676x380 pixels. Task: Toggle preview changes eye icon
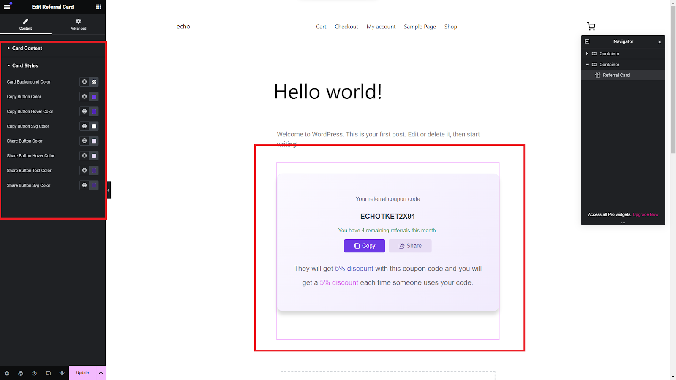(x=62, y=373)
